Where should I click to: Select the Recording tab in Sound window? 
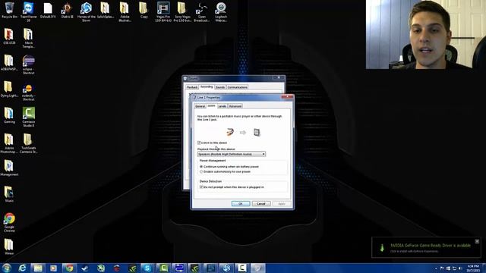(x=207, y=86)
